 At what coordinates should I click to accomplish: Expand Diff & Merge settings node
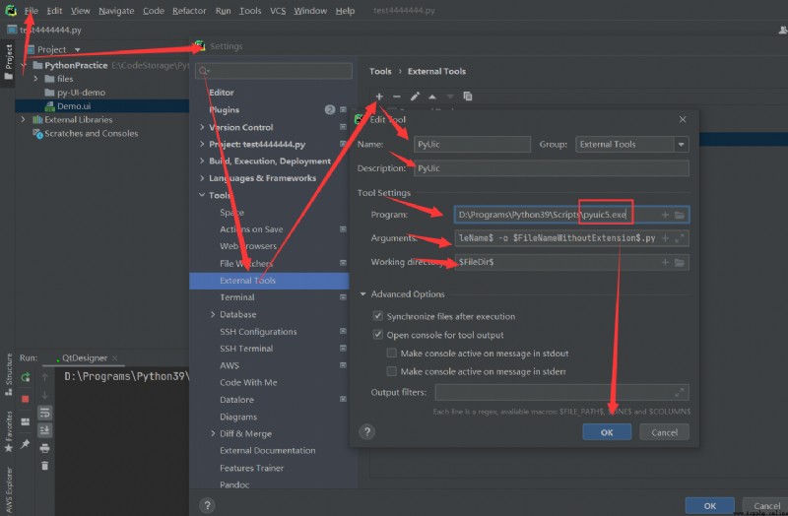point(213,433)
